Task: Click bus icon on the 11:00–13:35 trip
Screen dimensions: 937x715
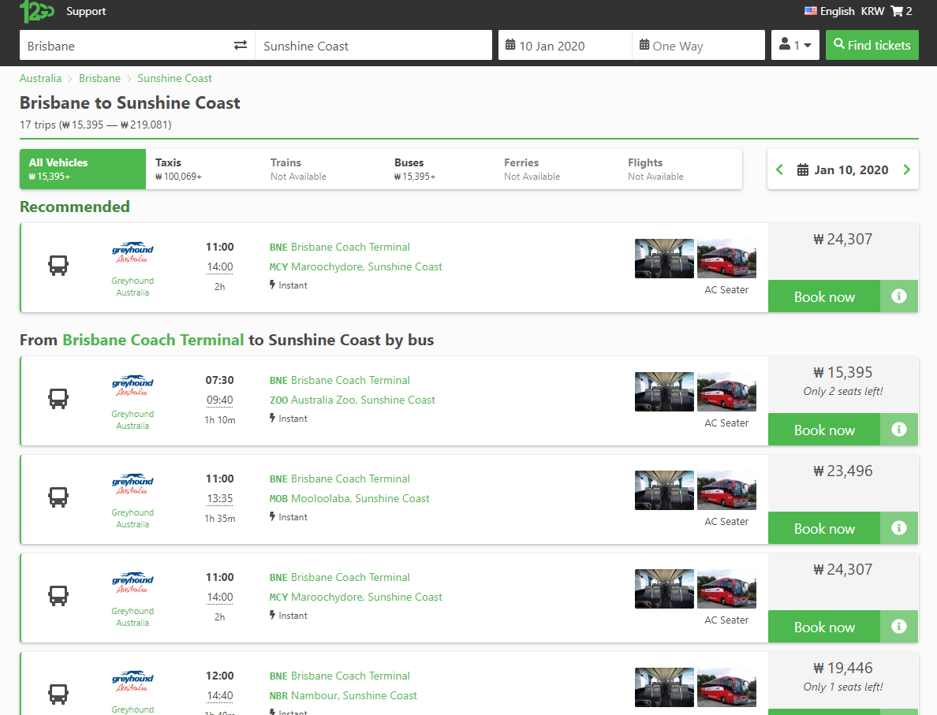Action: pyautogui.click(x=58, y=497)
